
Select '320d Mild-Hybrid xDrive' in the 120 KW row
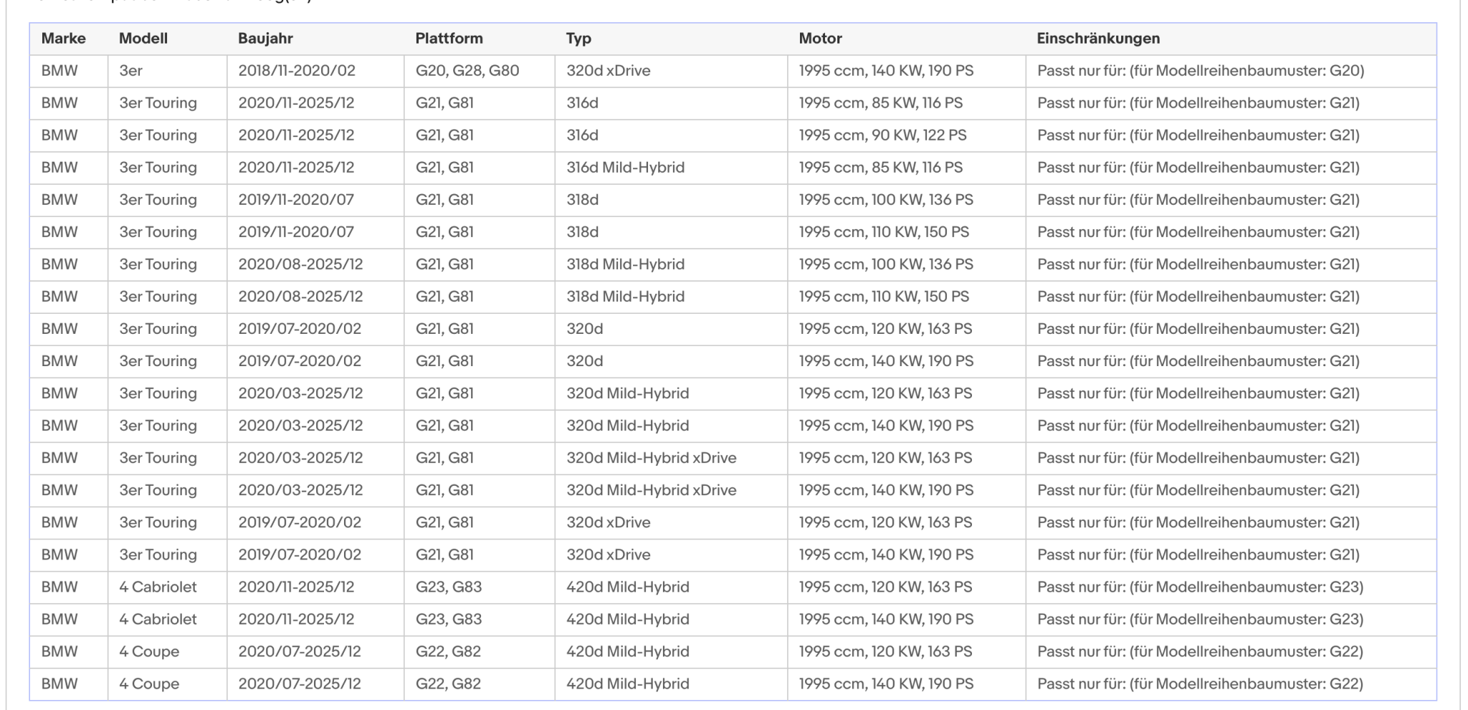pos(652,458)
